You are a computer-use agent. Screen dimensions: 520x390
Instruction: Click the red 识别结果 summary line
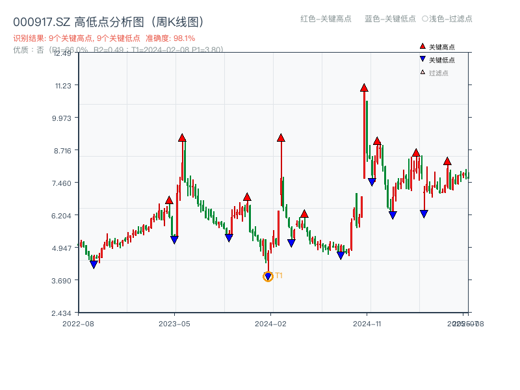(104, 38)
